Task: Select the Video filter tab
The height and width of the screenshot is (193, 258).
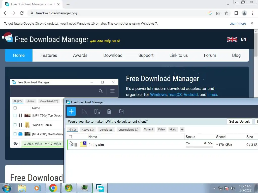Action: [x=161, y=129]
